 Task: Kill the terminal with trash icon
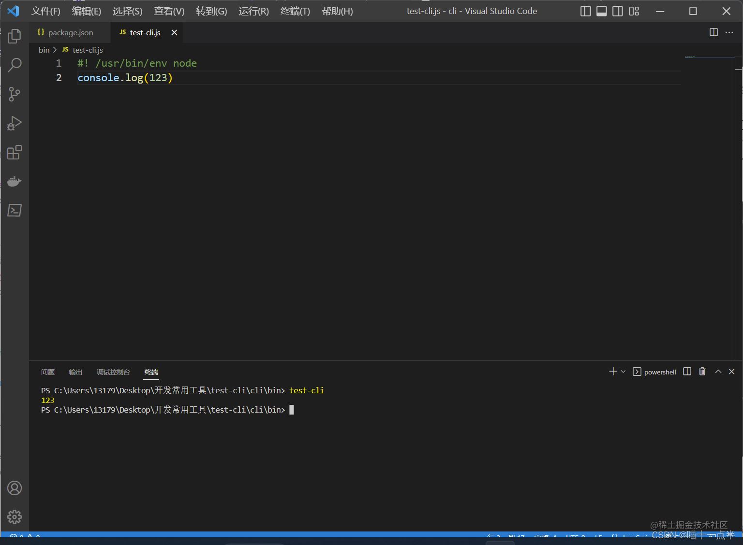pos(702,371)
